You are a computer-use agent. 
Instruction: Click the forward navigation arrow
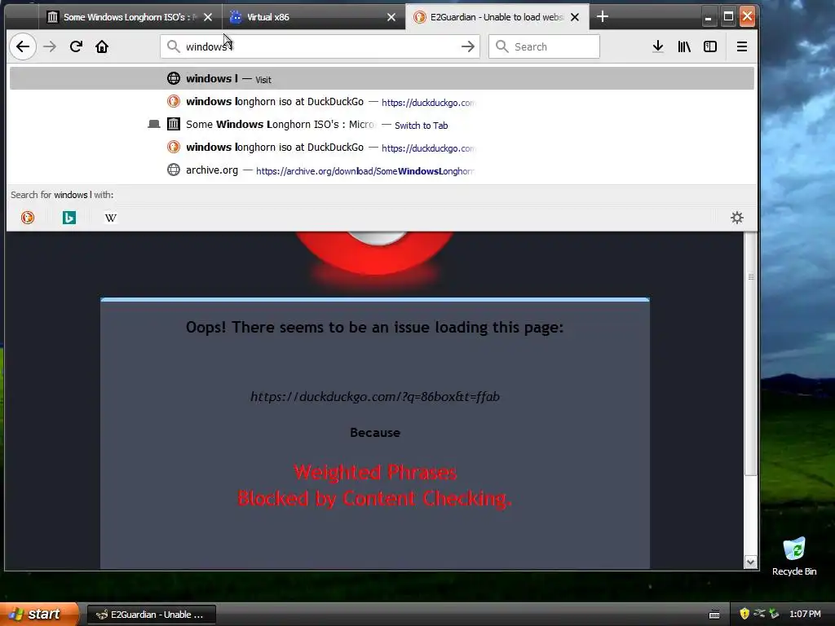point(50,46)
